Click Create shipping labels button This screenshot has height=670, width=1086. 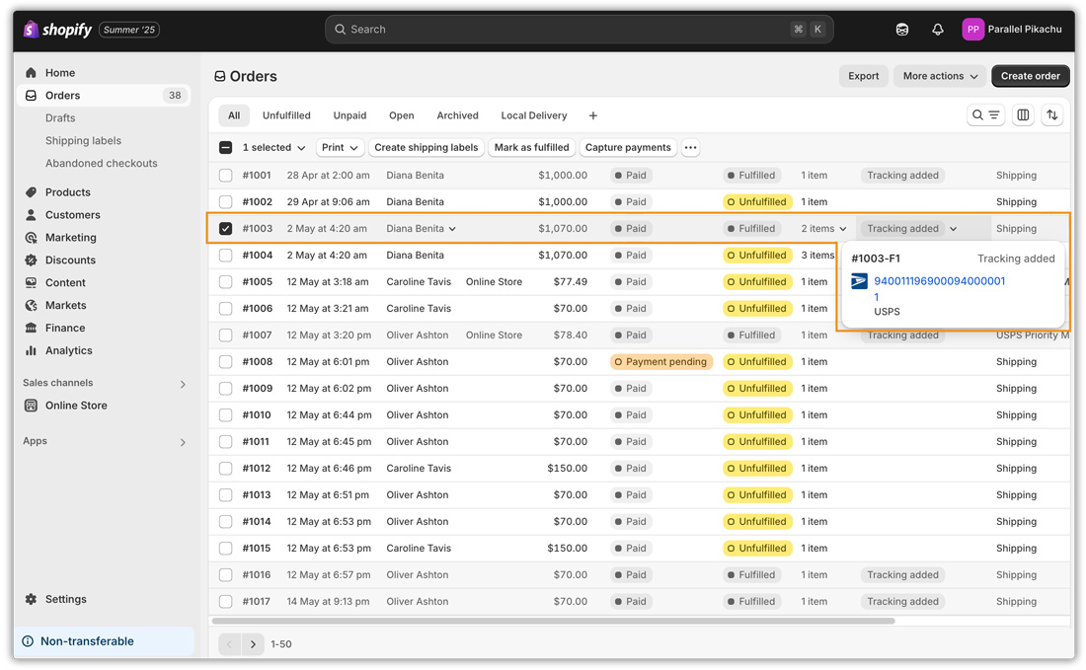[x=426, y=147]
